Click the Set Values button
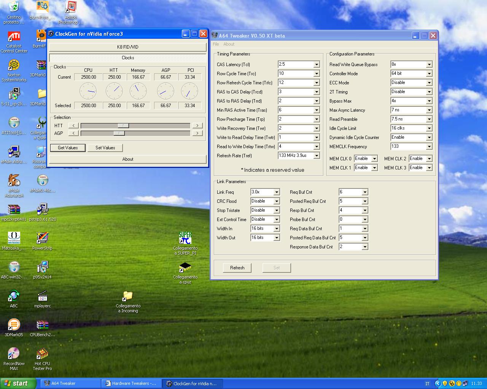 pyautogui.click(x=105, y=148)
